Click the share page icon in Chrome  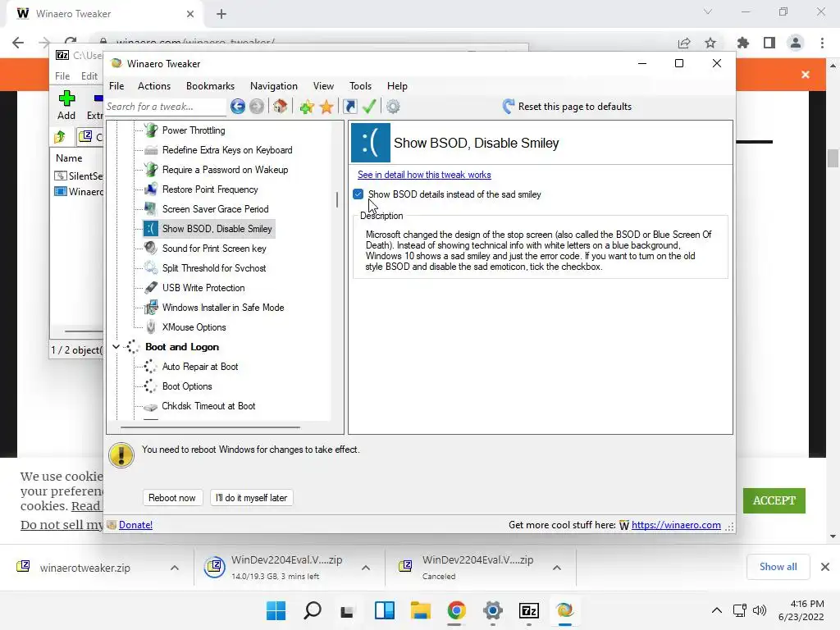click(x=684, y=43)
